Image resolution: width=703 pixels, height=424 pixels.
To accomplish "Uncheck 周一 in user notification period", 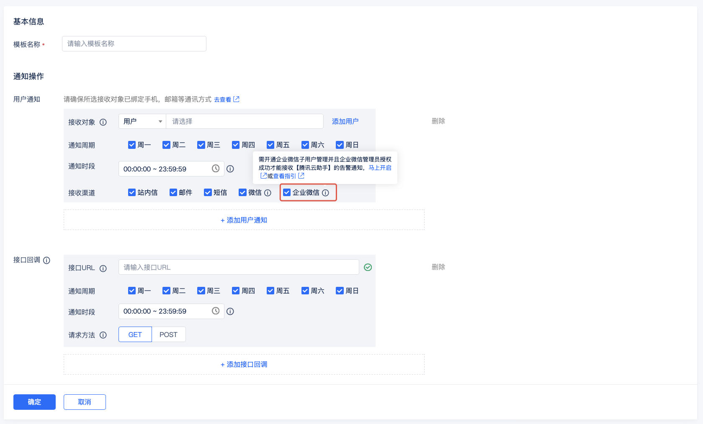I will point(132,145).
